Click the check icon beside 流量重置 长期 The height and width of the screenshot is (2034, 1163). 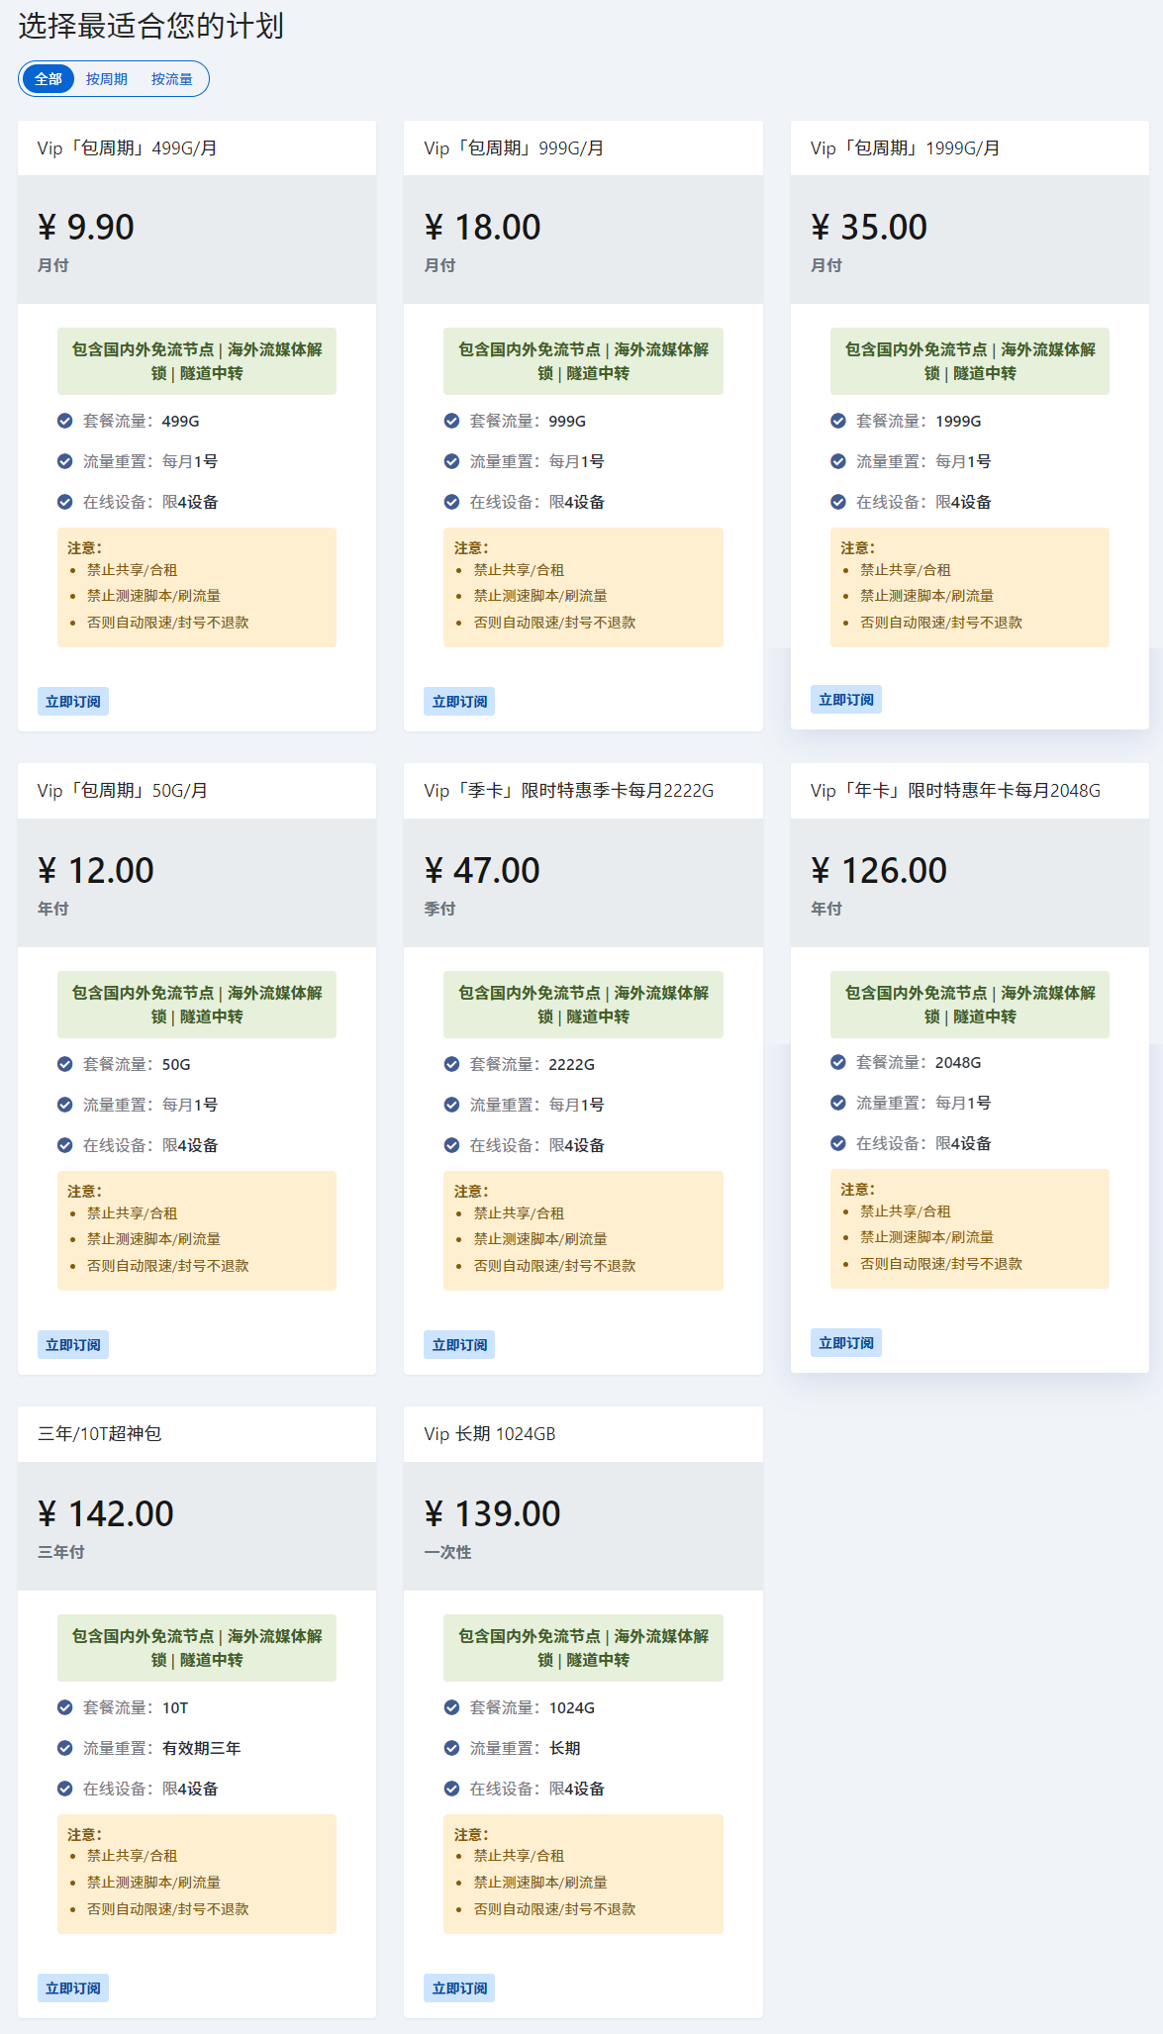pyautogui.click(x=451, y=1748)
